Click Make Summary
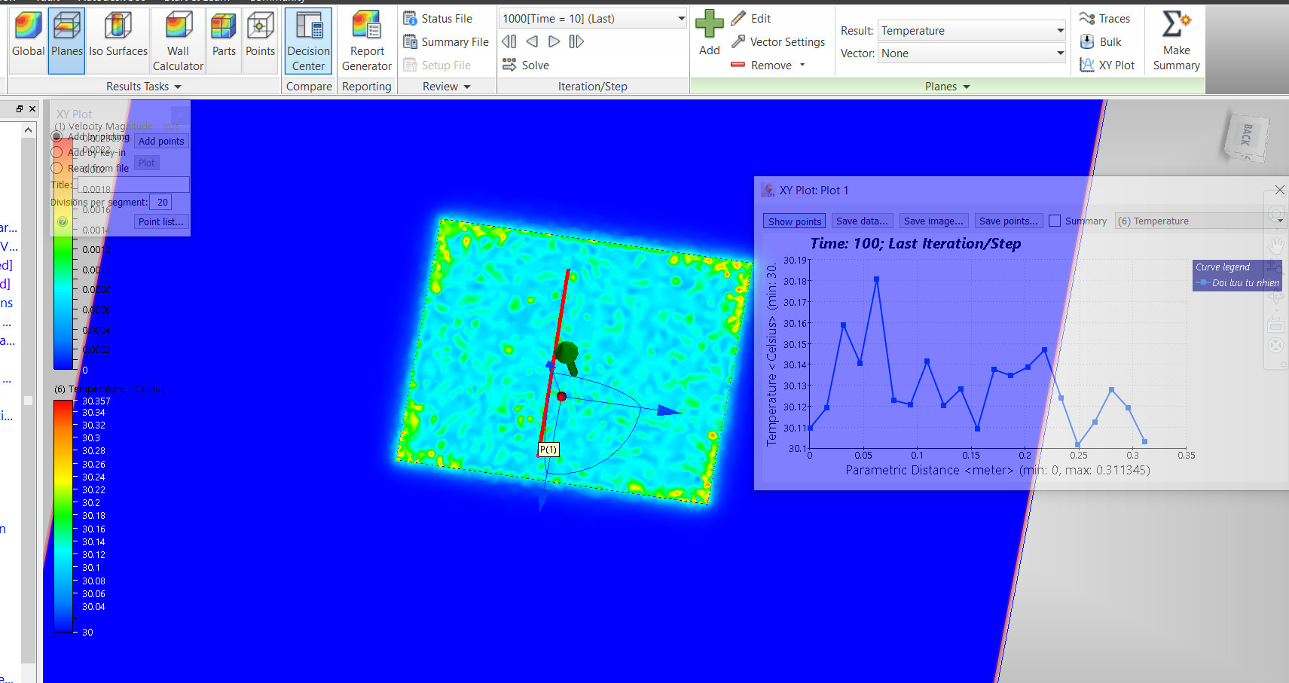This screenshot has height=683, width=1289. coord(1176,41)
